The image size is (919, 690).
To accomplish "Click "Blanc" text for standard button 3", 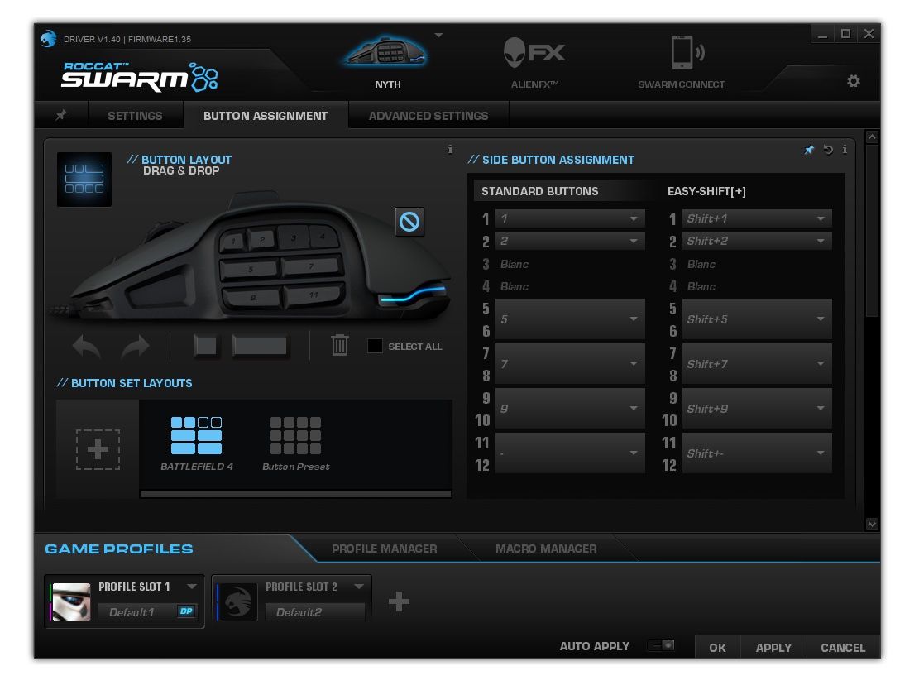I will pos(515,264).
